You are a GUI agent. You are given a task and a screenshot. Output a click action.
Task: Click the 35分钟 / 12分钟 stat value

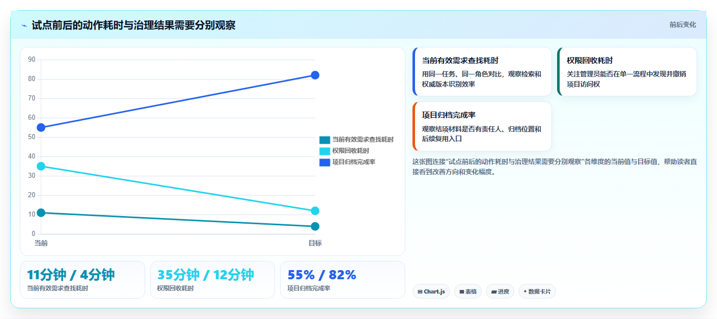[206, 275]
